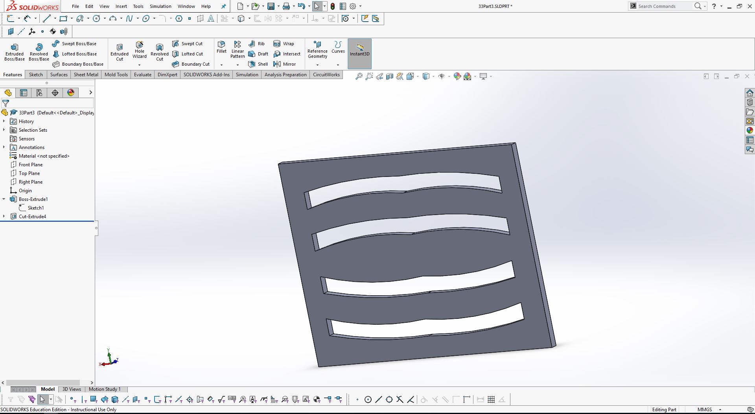755x414 pixels.
Task: Click the feature tree filter field
Action: pyautogui.click(x=47, y=103)
